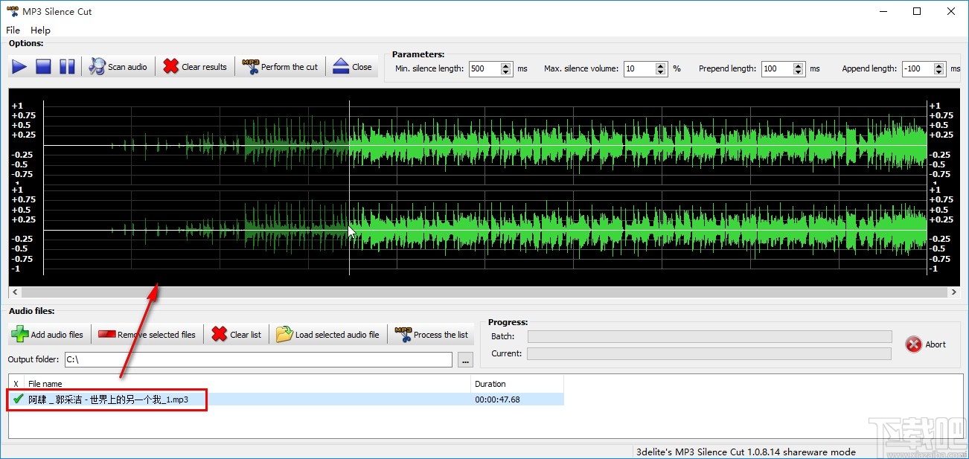Viewport: 969px width, 459px height.
Task: Increase Min. silence length with the up arrow
Action: (x=506, y=65)
